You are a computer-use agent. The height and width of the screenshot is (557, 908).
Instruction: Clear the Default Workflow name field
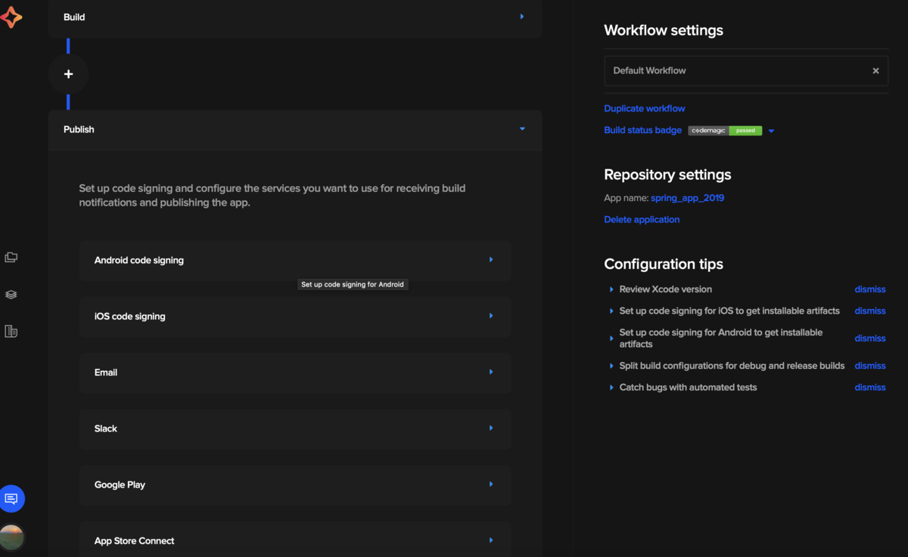pyautogui.click(x=875, y=71)
